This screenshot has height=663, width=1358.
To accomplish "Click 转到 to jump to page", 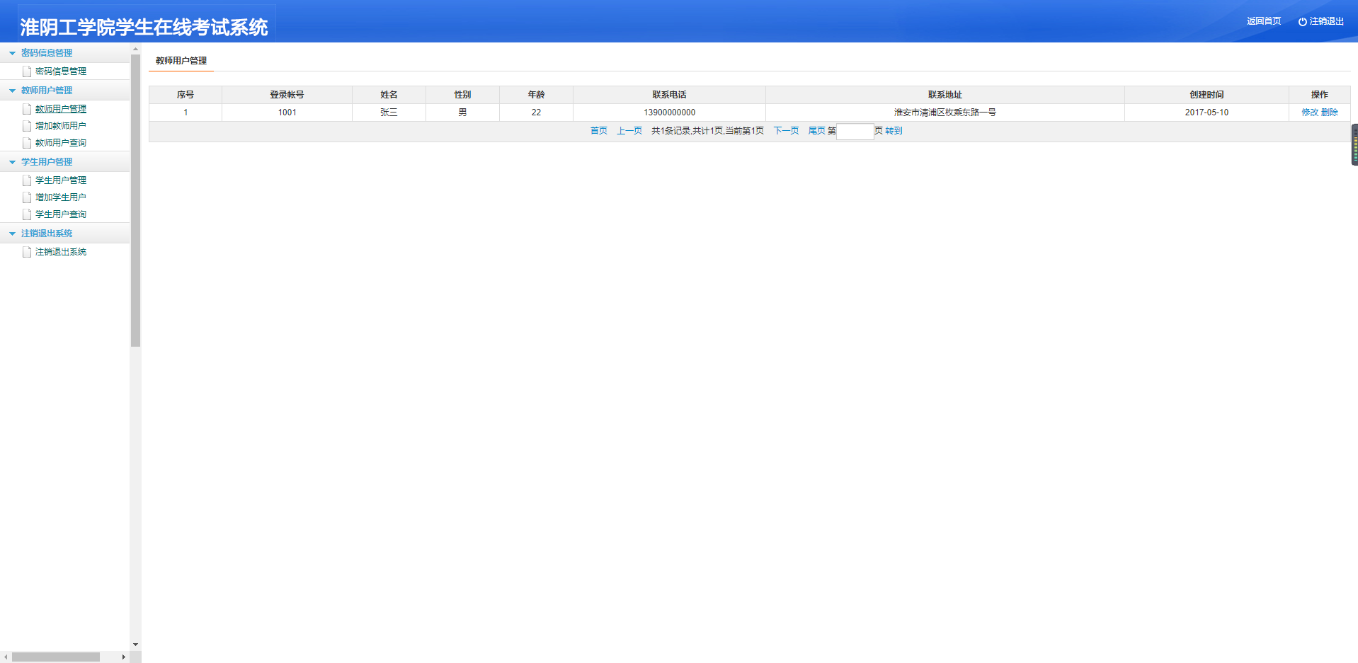I will coord(894,131).
